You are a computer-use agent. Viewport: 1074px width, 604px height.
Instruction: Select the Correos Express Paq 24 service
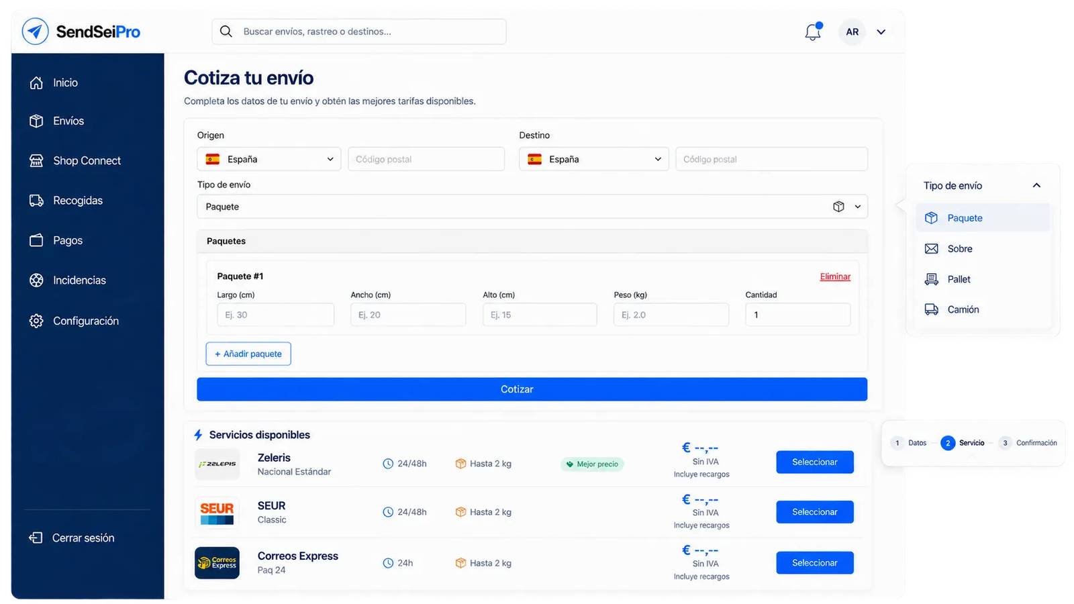(x=815, y=563)
